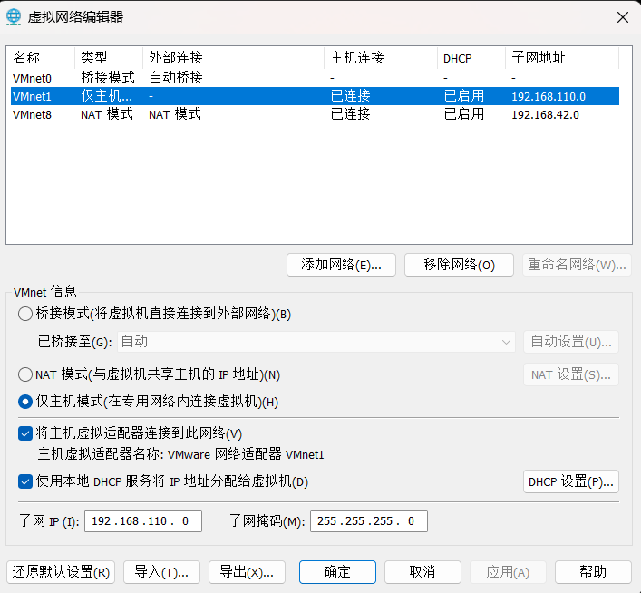Click subnet address 192.168.42.0 cell
This screenshot has width=641, height=593.
pos(545,115)
